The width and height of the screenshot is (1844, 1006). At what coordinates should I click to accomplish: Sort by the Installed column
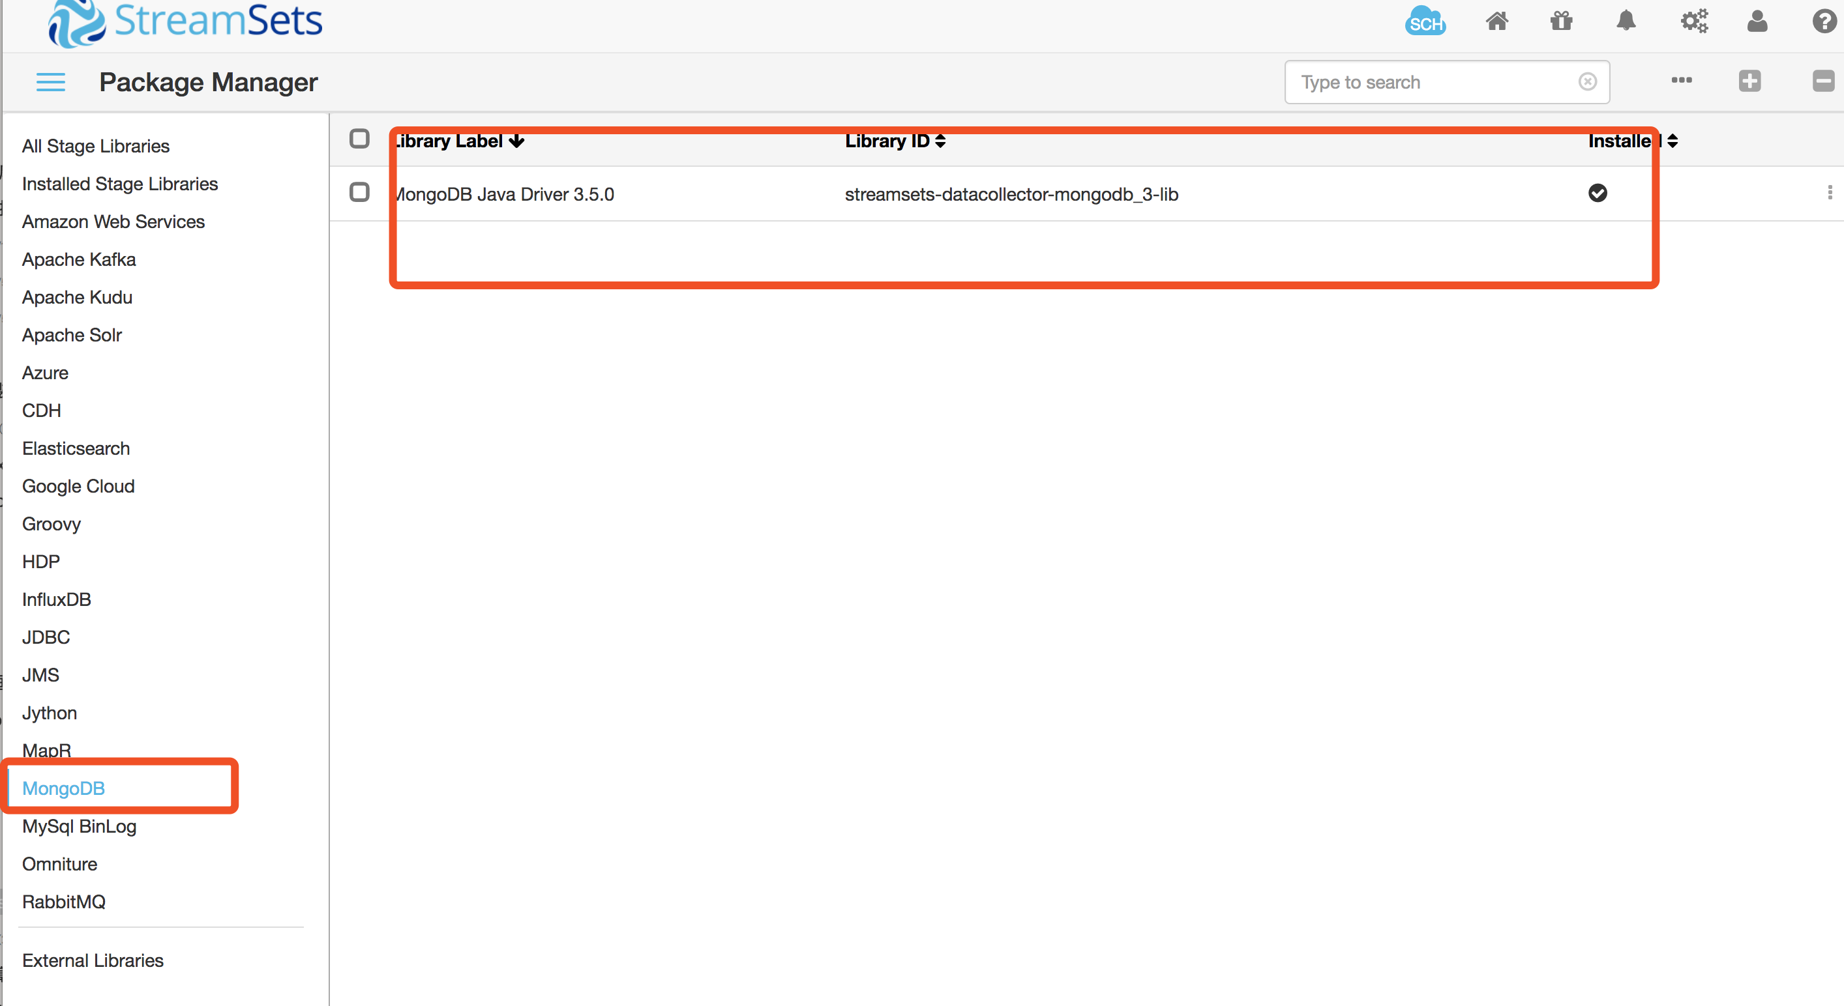click(x=1633, y=141)
